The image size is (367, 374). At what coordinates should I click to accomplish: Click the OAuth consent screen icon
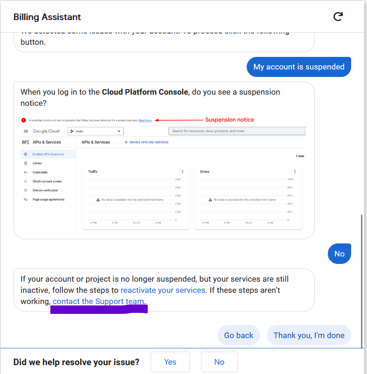[25, 181]
